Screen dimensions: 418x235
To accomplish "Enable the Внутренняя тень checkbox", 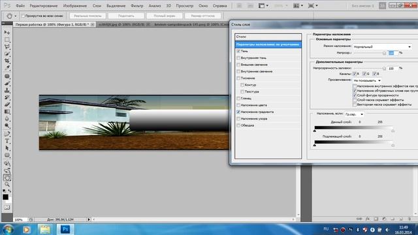I will click(x=238, y=58).
